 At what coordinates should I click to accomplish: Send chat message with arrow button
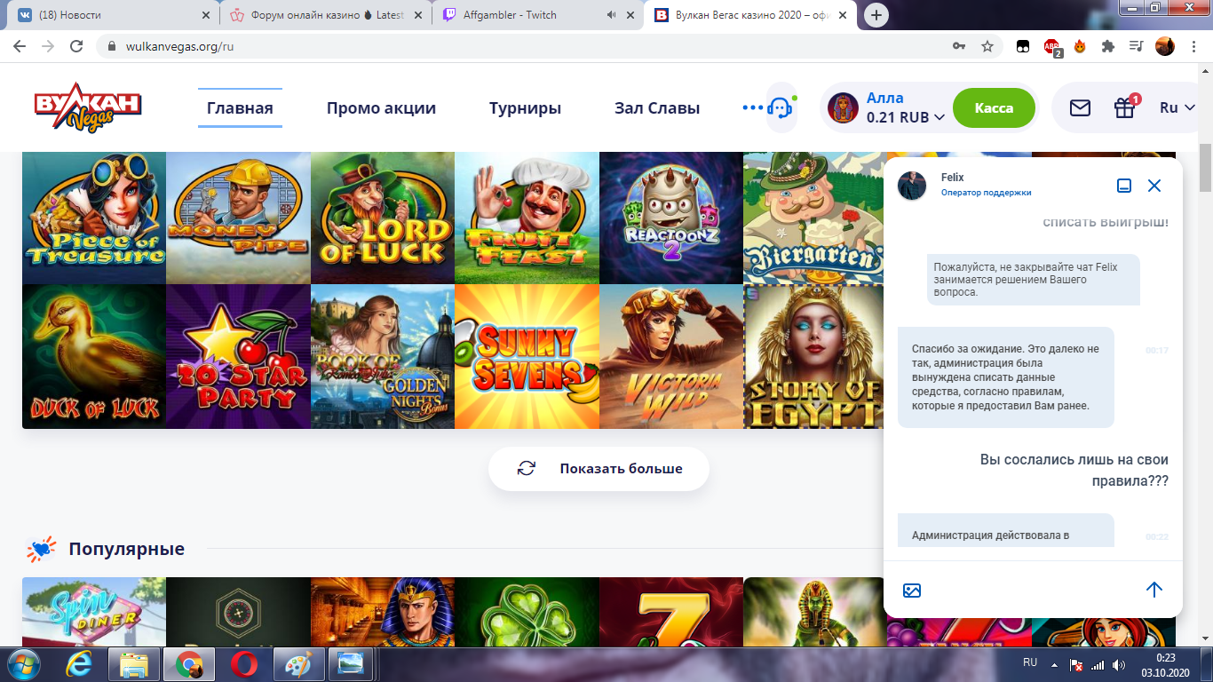click(x=1154, y=590)
